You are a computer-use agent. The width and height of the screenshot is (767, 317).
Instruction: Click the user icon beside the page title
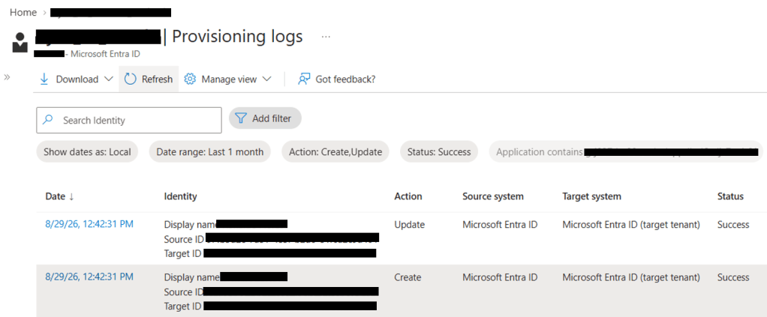point(20,43)
